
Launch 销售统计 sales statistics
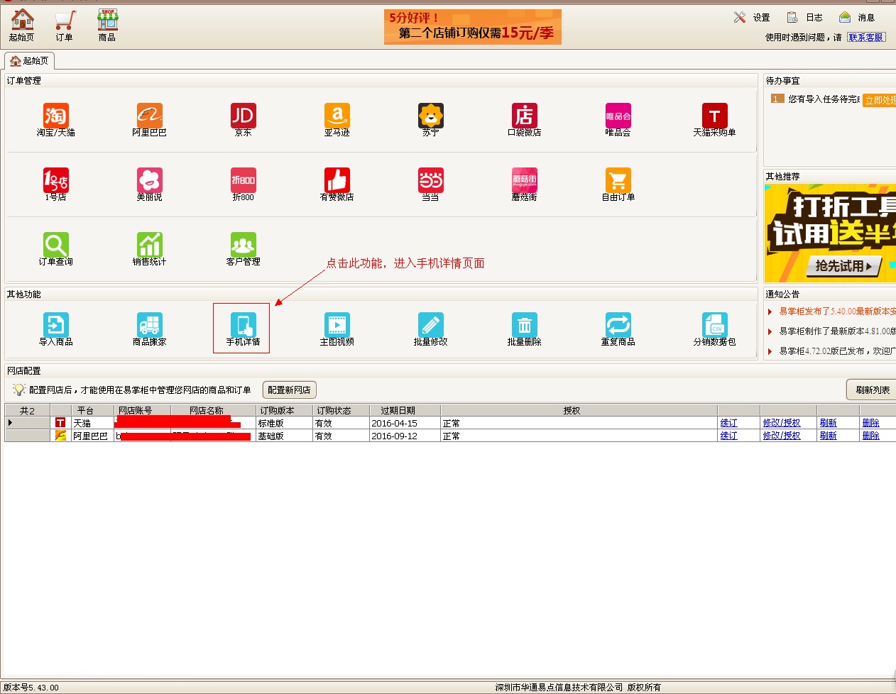click(150, 249)
